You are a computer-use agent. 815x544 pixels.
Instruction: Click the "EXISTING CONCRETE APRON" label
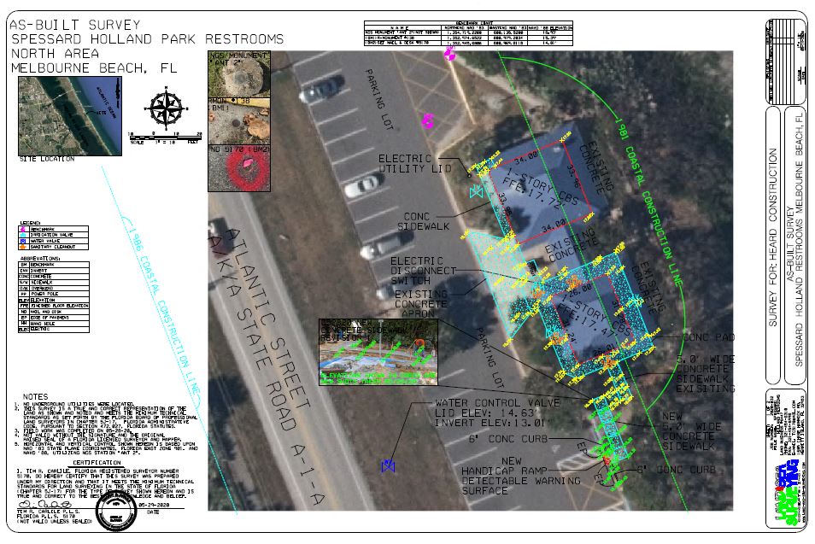(x=420, y=304)
